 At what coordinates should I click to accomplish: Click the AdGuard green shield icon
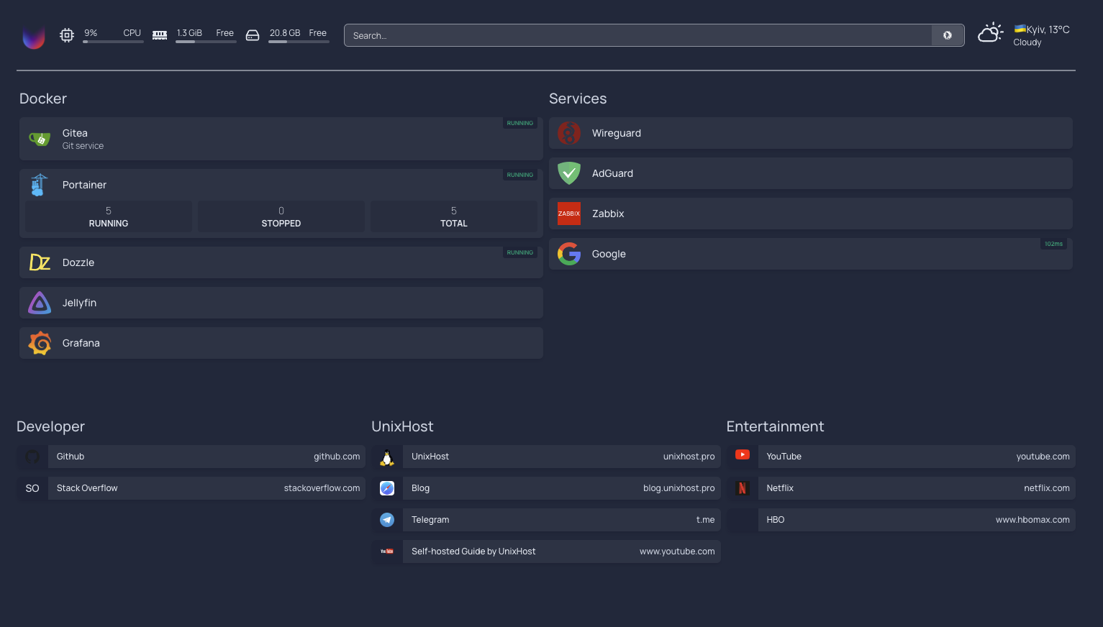pyautogui.click(x=569, y=173)
